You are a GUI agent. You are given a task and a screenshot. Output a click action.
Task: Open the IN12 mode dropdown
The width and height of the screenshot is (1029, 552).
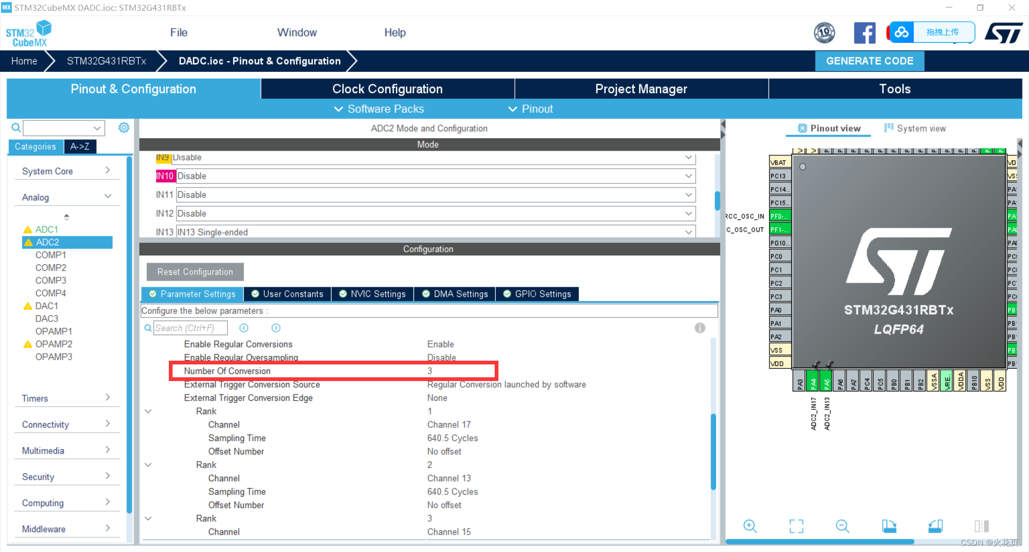tap(689, 213)
